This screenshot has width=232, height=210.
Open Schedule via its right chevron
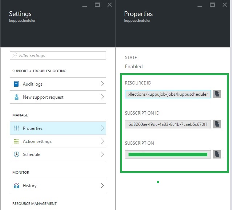pyautogui.click(x=102, y=155)
